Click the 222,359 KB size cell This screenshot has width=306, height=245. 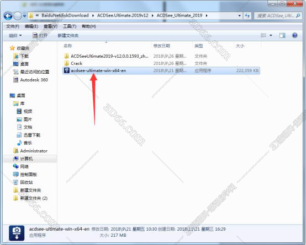point(247,70)
